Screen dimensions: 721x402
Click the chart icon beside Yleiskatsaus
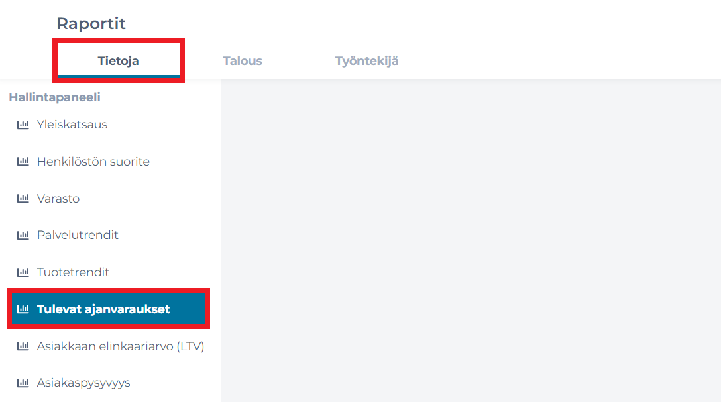(x=23, y=125)
